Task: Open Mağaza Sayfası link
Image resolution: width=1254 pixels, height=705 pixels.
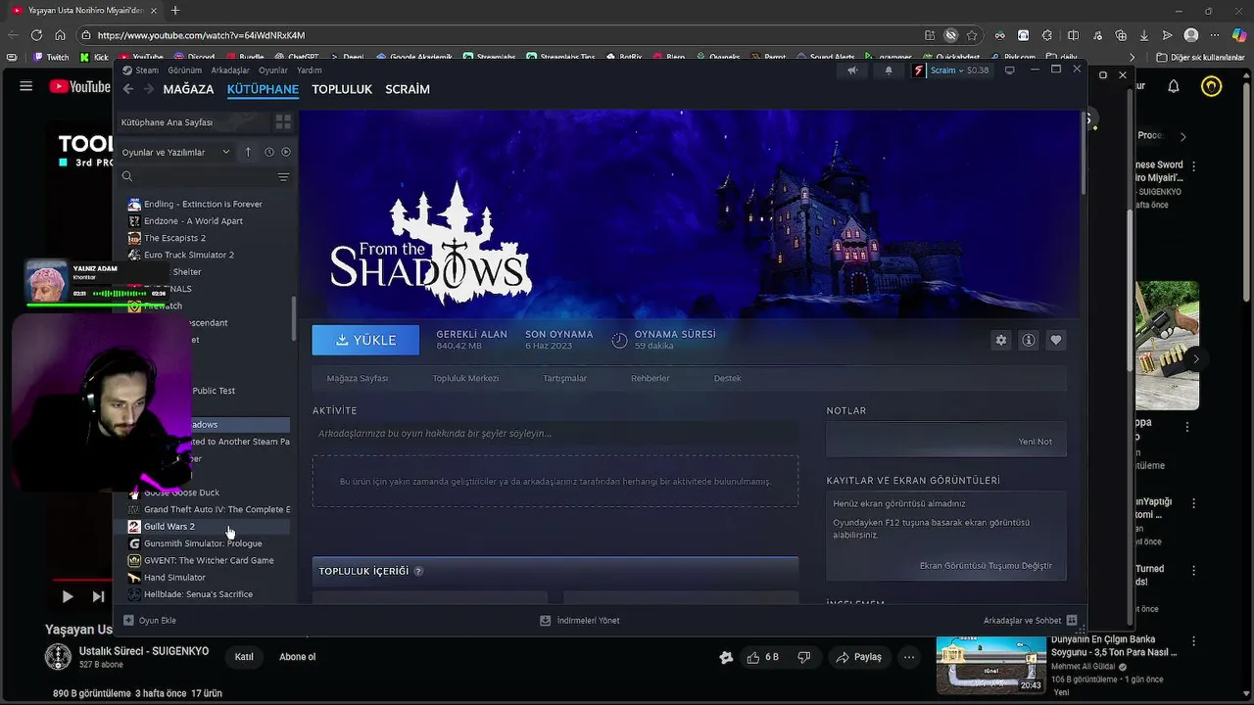Action: click(358, 378)
